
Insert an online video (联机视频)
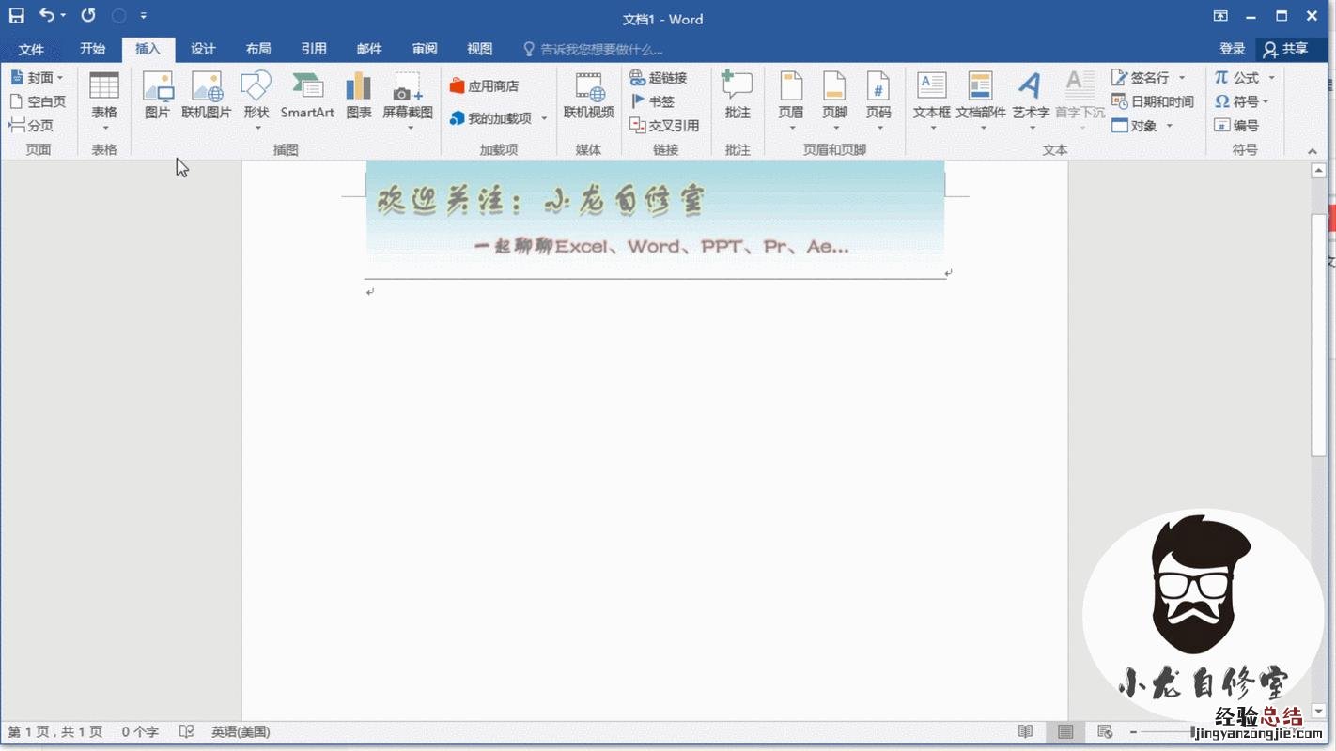click(589, 97)
